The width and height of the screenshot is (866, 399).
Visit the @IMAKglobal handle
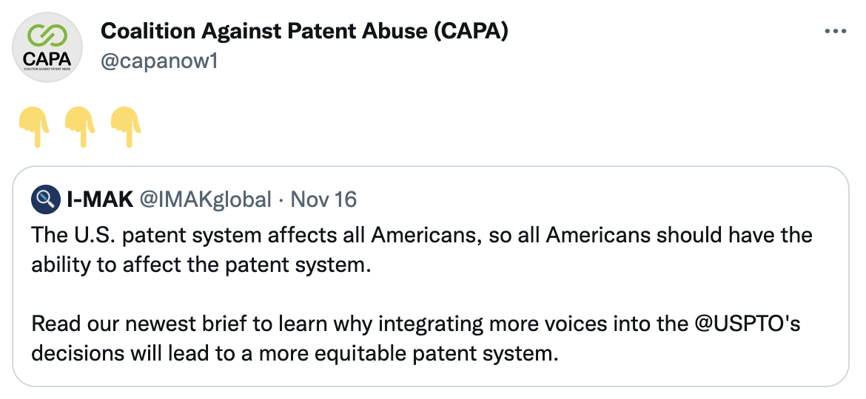pos(205,199)
